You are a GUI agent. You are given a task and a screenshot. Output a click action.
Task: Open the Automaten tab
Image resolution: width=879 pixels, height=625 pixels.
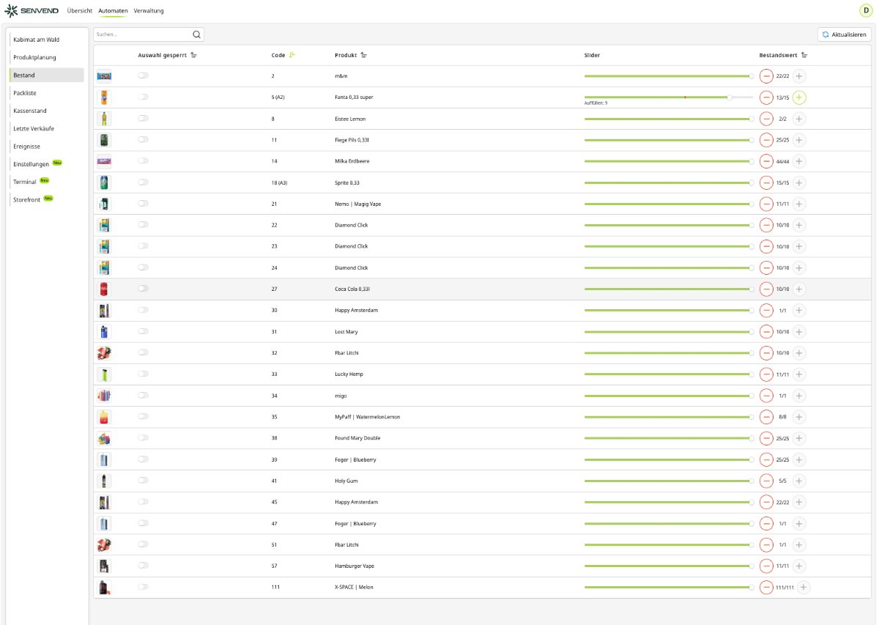click(x=113, y=11)
